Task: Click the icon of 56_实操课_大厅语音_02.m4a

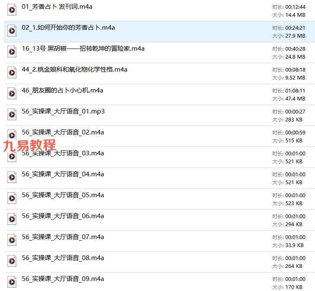Action: click(12, 135)
